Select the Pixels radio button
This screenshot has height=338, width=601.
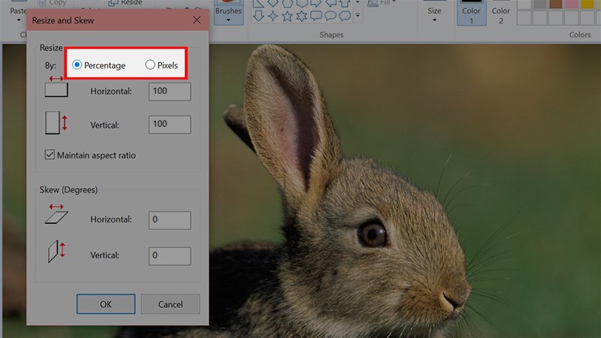(150, 65)
